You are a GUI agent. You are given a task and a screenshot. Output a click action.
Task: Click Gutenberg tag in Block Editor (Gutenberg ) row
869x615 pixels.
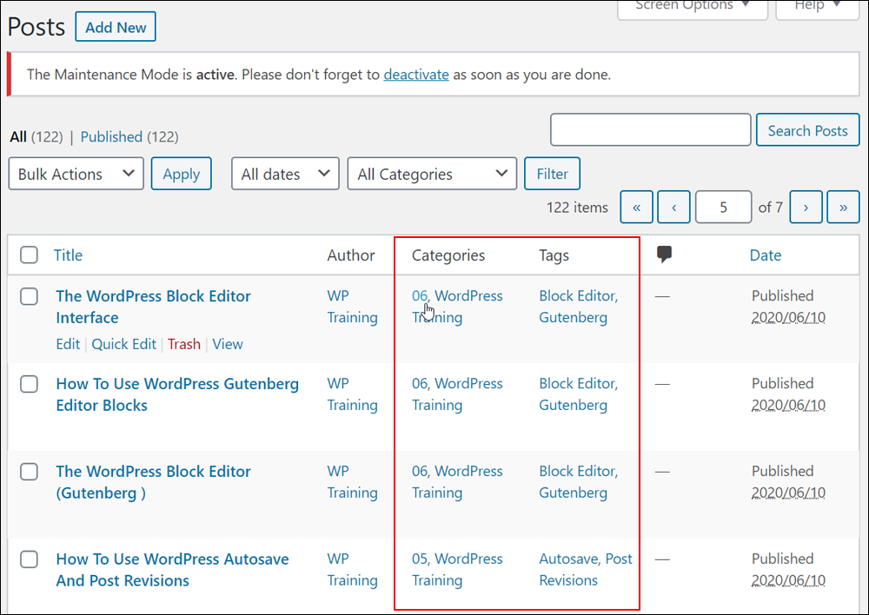(573, 493)
